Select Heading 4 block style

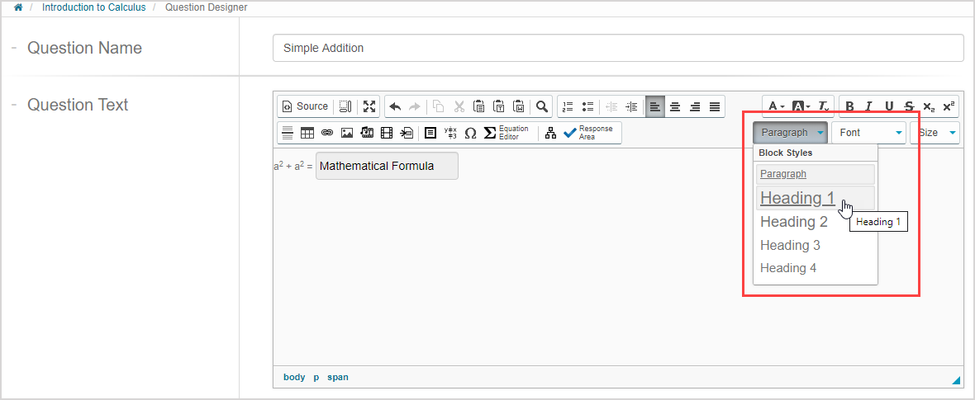(788, 268)
